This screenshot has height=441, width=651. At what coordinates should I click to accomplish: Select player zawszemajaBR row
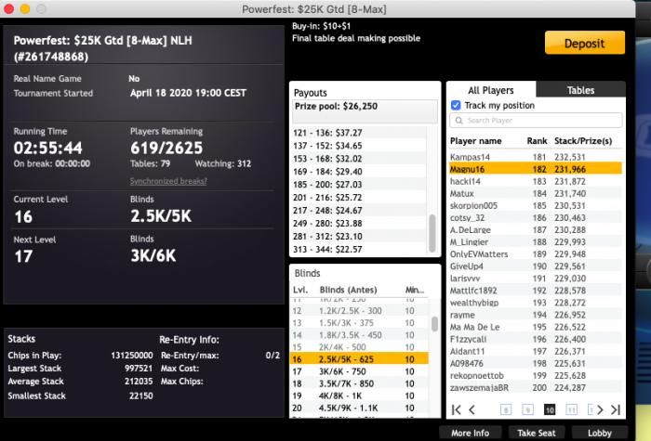(536, 387)
